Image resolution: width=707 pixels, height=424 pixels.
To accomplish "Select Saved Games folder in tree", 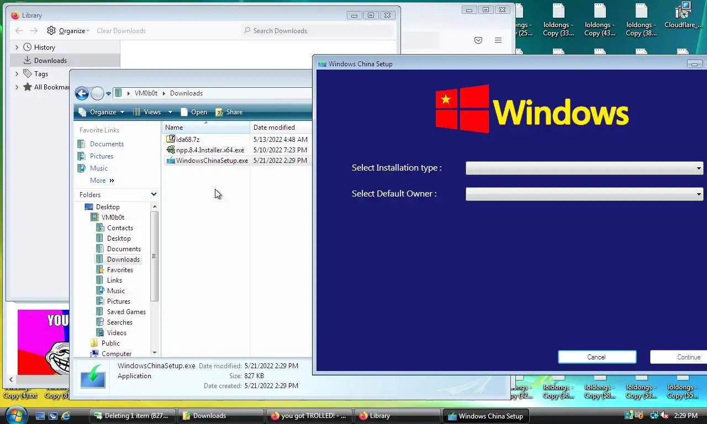I will tap(126, 312).
